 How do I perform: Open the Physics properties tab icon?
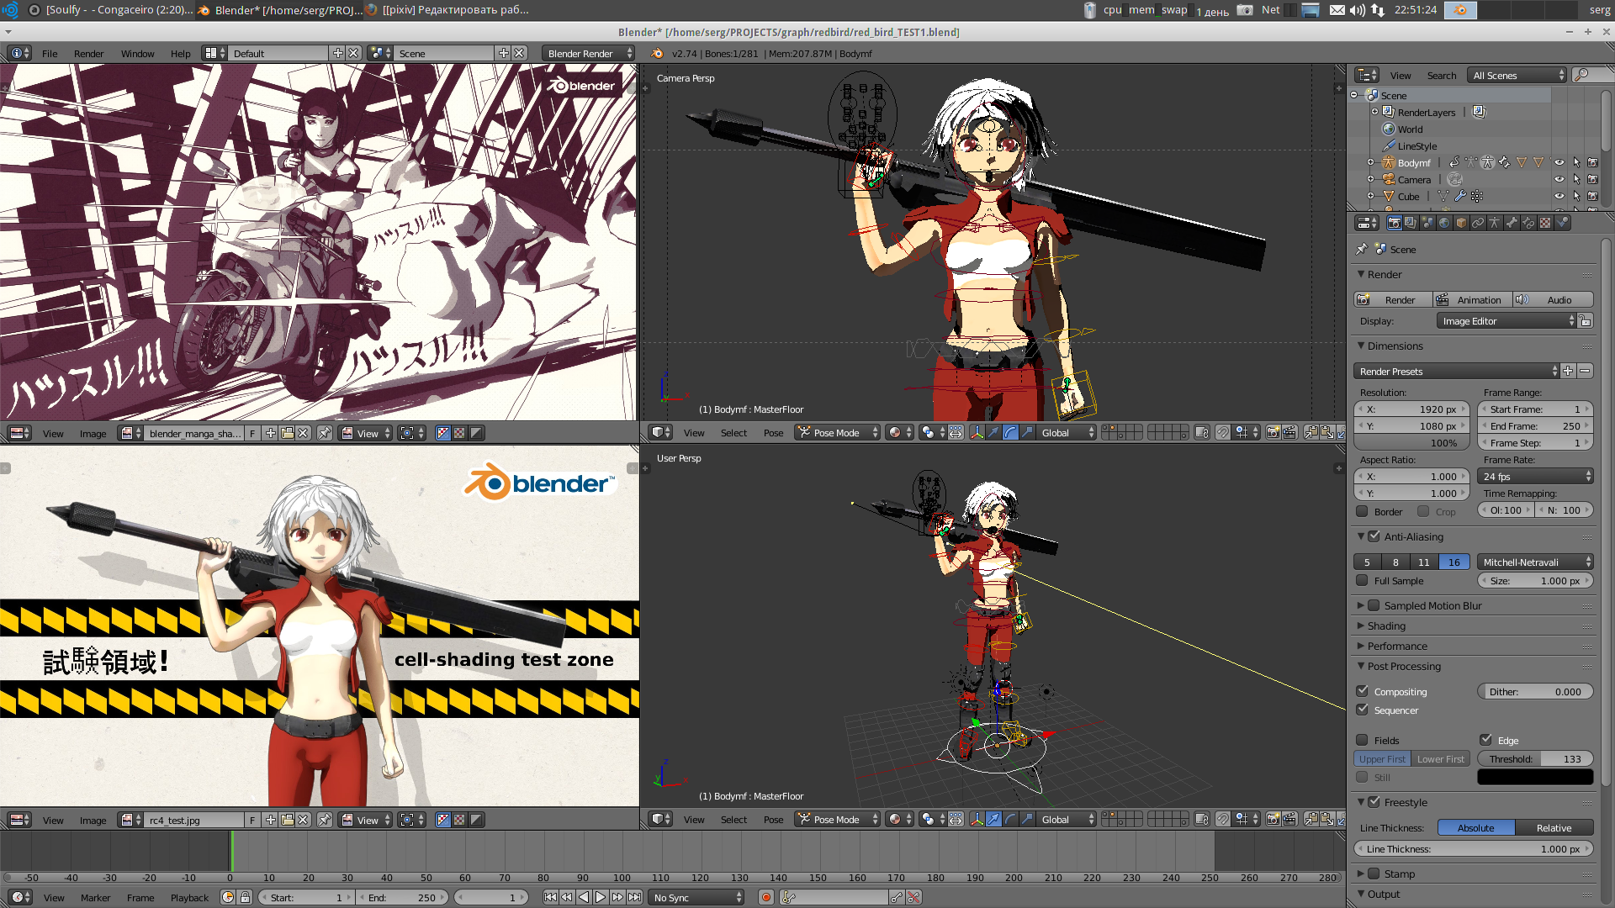pyautogui.click(x=1562, y=223)
